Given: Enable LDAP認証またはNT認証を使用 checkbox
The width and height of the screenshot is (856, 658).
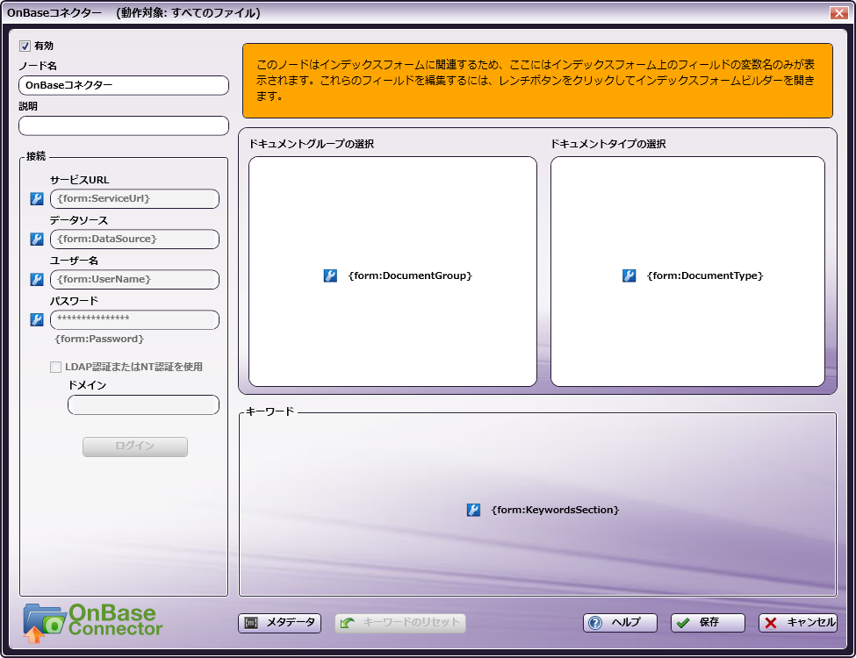Looking at the screenshot, I should pyautogui.click(x=55, y=368).
